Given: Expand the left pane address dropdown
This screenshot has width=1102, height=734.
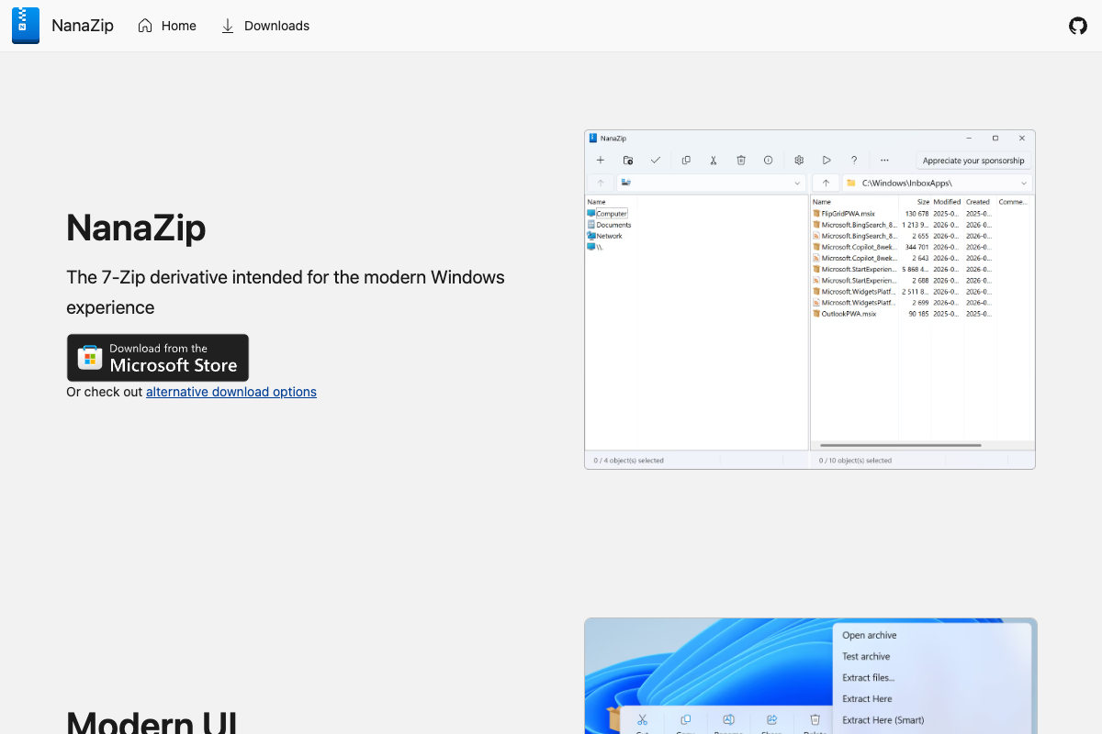Looking at the screenshot, I should pyautogui.click(x=797, y=183).
